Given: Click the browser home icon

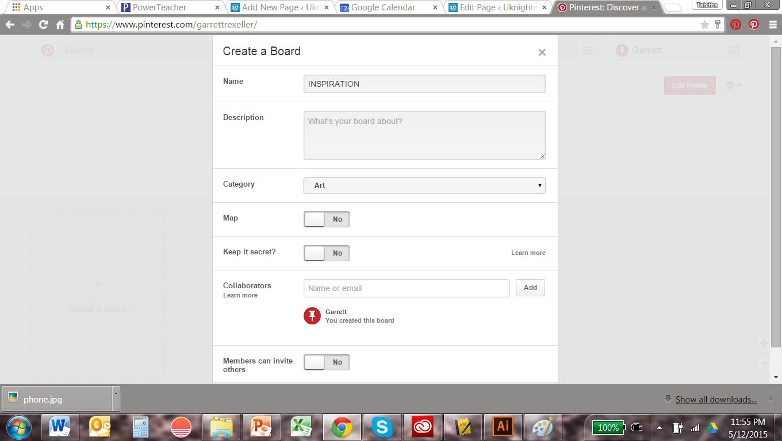Looking at the screenshot, I should (60, 25).
